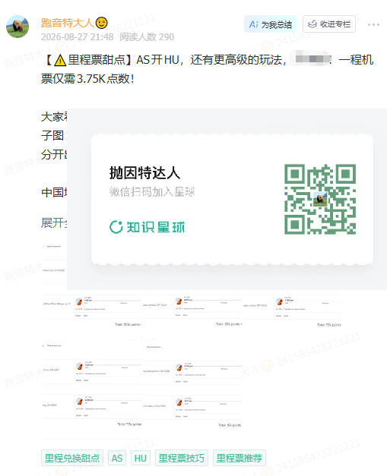This screenshot has height=476, width=387.
Task: Select the AS tag
Action: pyautogui.click(x=117, y=458)
